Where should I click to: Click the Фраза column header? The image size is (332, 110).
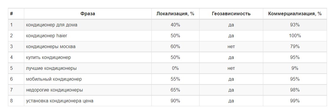click(88, 14)
